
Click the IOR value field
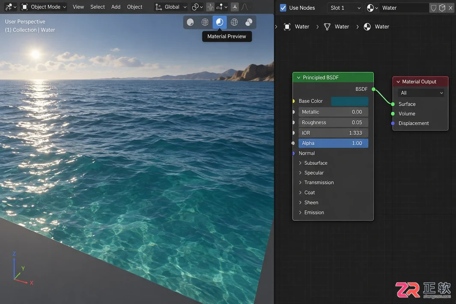click(333, 133)
